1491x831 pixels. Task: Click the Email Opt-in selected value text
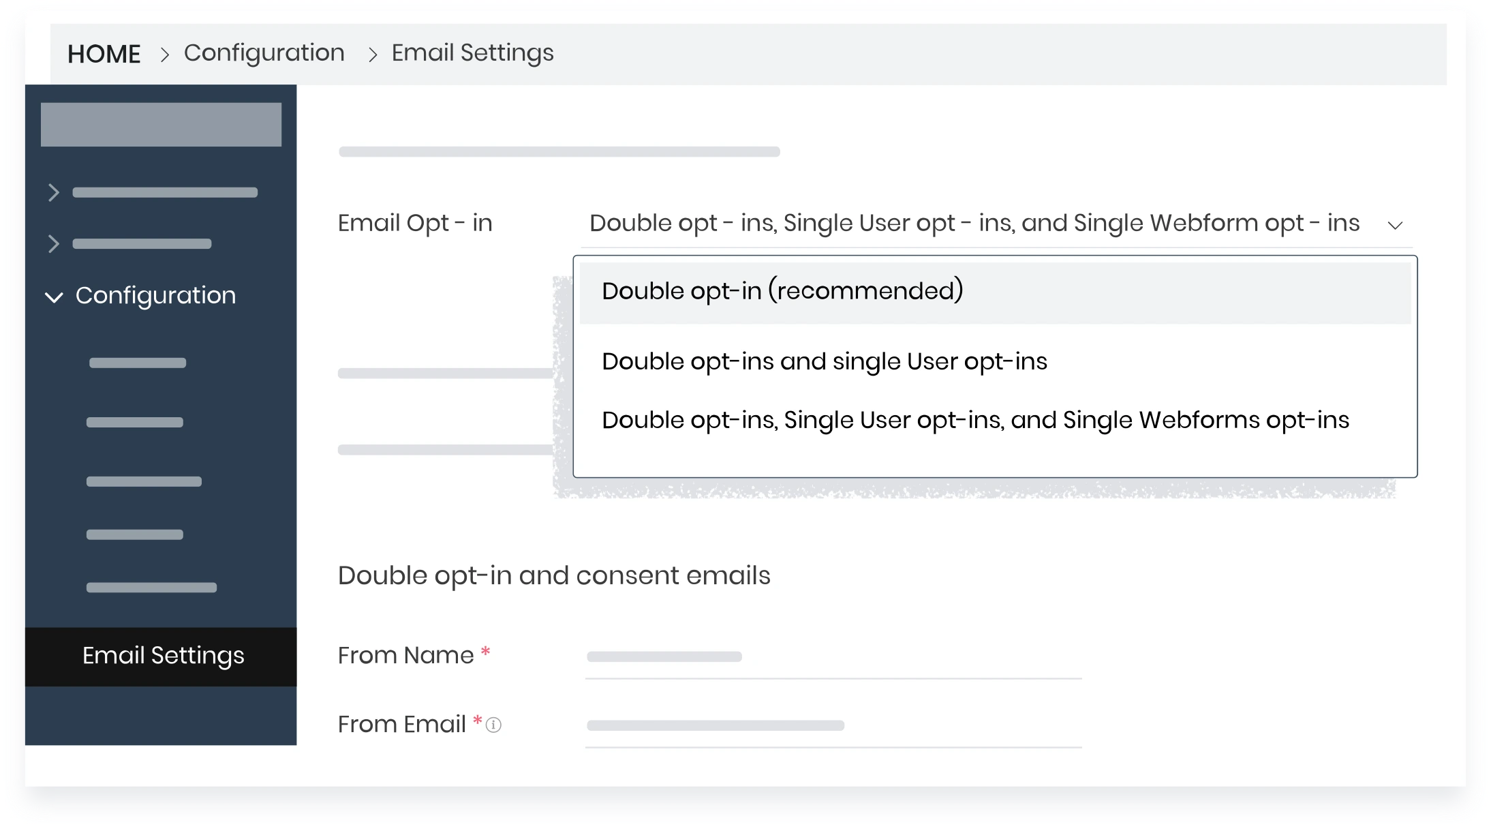point(974,223)
